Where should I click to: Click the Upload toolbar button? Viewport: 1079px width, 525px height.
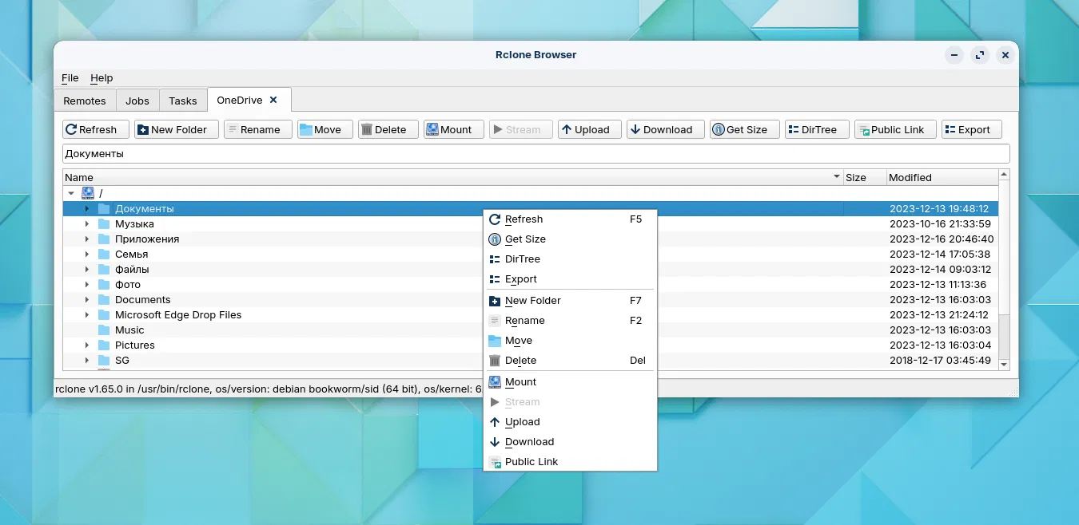pos(589,129)
